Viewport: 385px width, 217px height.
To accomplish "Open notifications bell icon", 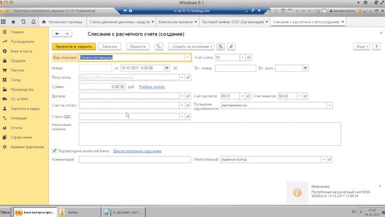I will pyautogui.click(x=34, y=22).
